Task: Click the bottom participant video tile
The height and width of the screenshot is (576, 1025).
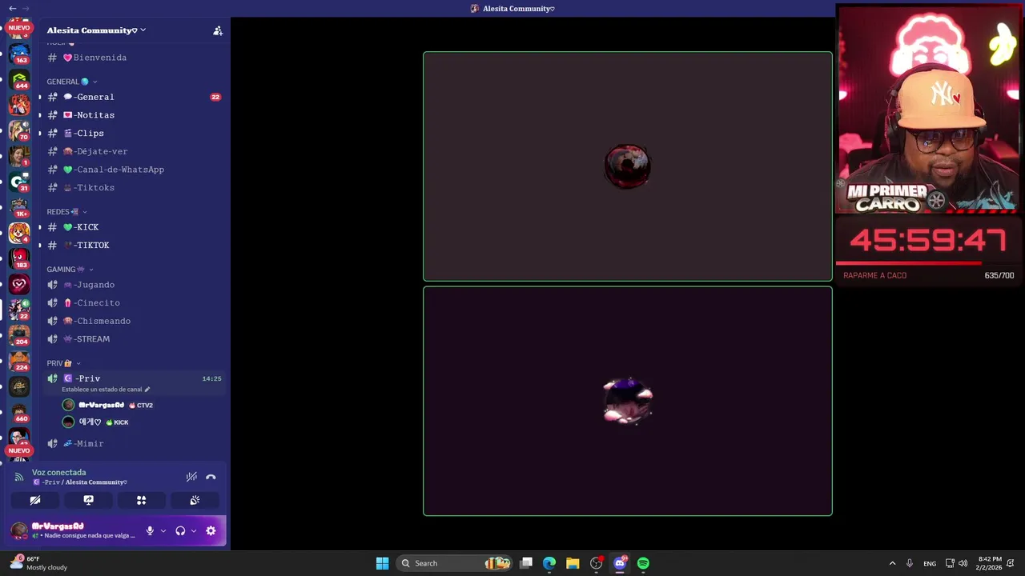Action: [628, 401]
